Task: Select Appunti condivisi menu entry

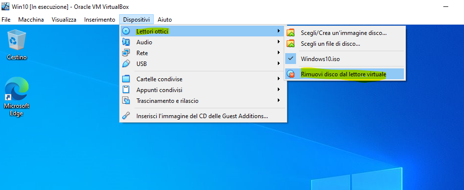Action: pos(203,90)
